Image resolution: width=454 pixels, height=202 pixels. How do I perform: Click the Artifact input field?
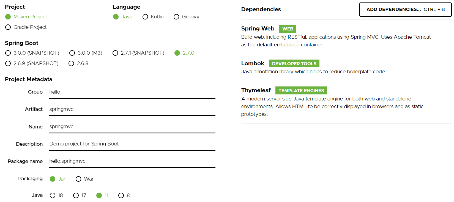tap(132, 109)
